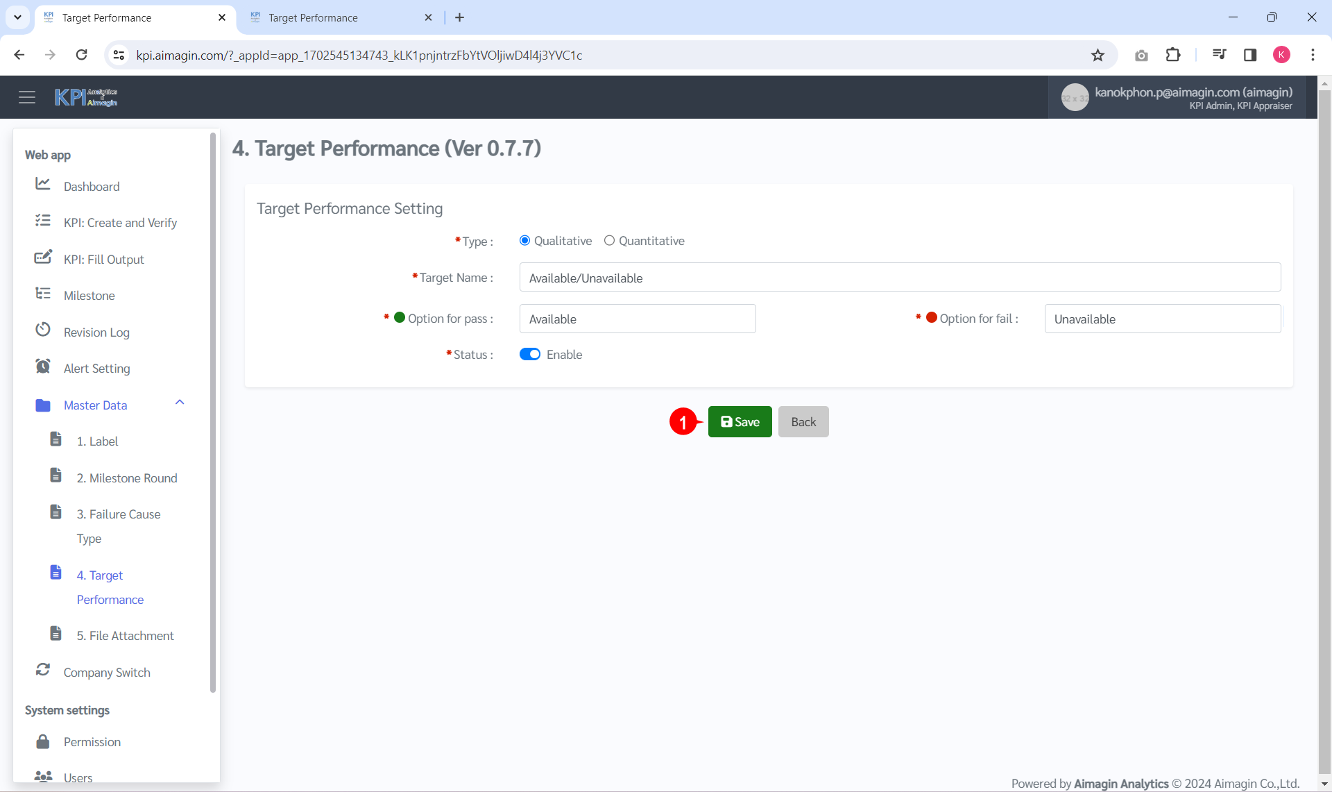Screen dimensions: 1332x792
Task: Select the Qualitative radio button
Action: click(525, 240)
